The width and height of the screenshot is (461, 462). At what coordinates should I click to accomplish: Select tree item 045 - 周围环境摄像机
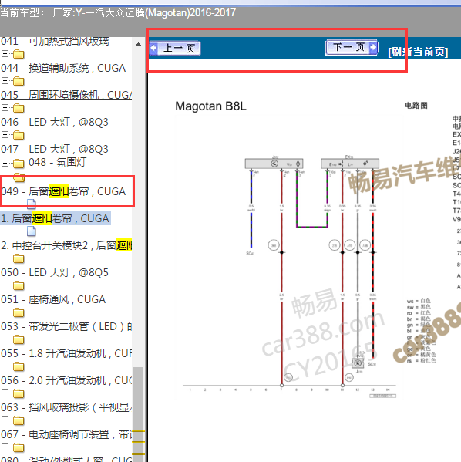[66, 95]
